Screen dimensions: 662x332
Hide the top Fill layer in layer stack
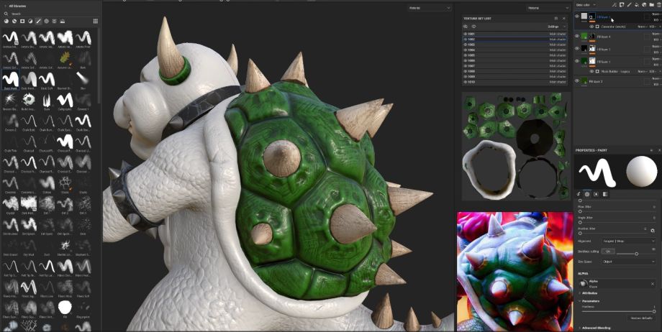pos(577,16)
